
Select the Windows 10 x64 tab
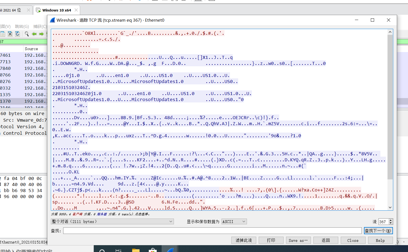57,10
